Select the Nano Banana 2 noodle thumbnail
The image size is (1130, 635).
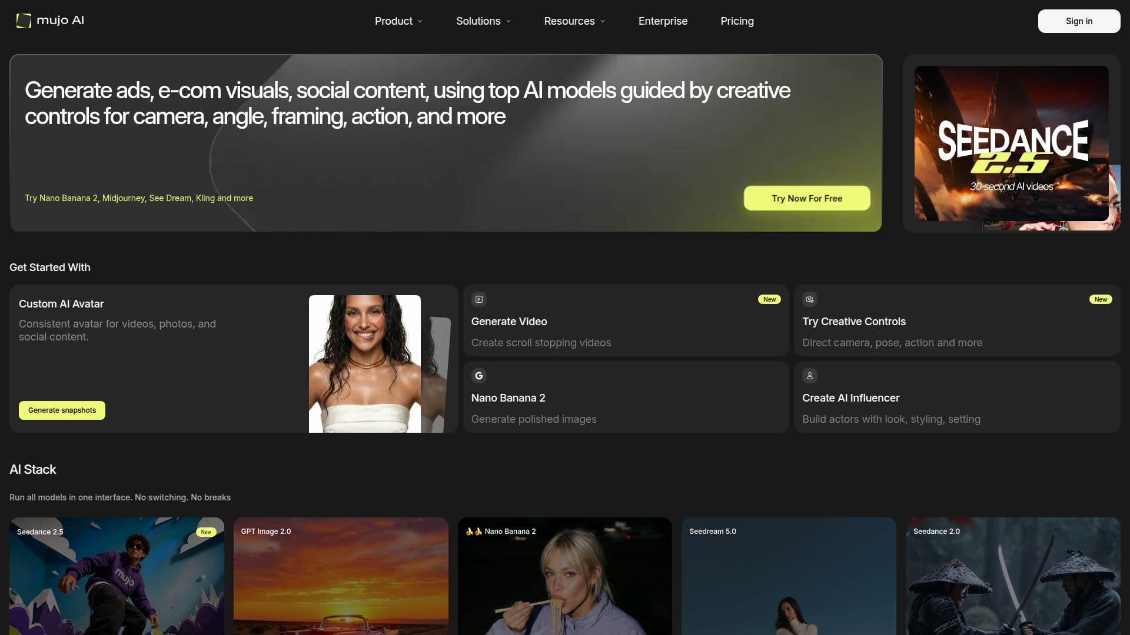pos(565,576)
